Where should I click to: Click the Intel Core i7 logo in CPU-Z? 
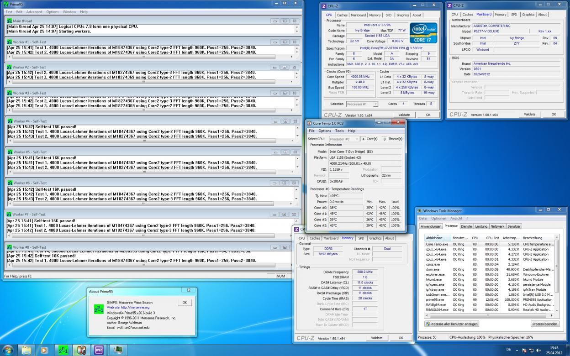pos(423,33)
